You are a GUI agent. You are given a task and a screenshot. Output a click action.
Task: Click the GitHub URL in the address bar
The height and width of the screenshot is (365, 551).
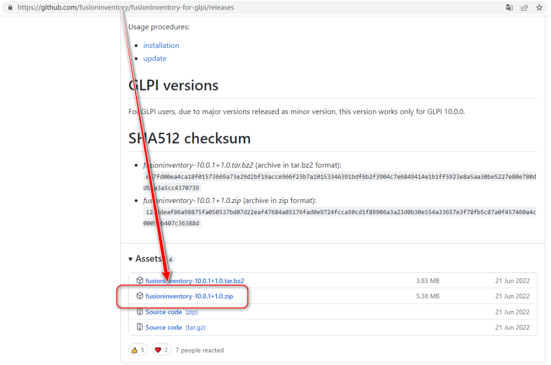pyautogui.click(x=126, y=8)
